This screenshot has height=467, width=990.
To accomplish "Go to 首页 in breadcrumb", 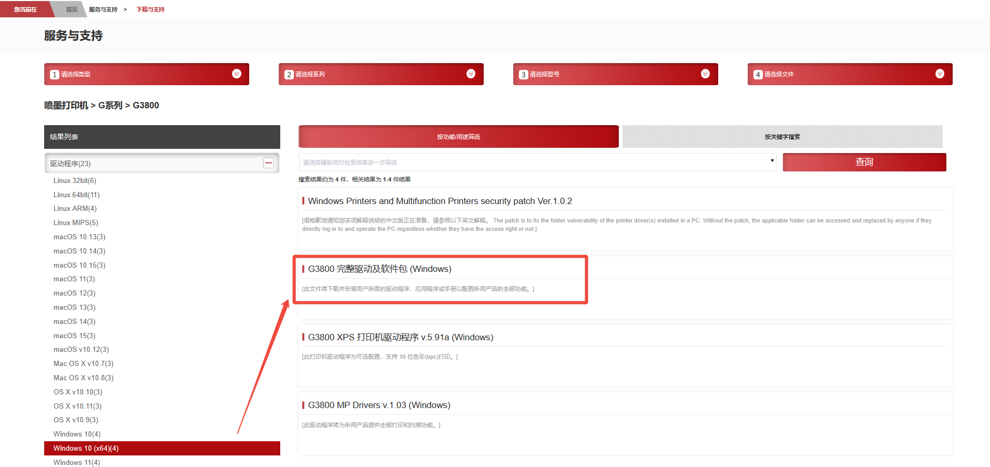I will coord(72,9).
